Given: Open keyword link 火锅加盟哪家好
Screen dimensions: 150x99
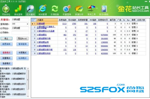Looking at the screenshot, I should point(44,46).
